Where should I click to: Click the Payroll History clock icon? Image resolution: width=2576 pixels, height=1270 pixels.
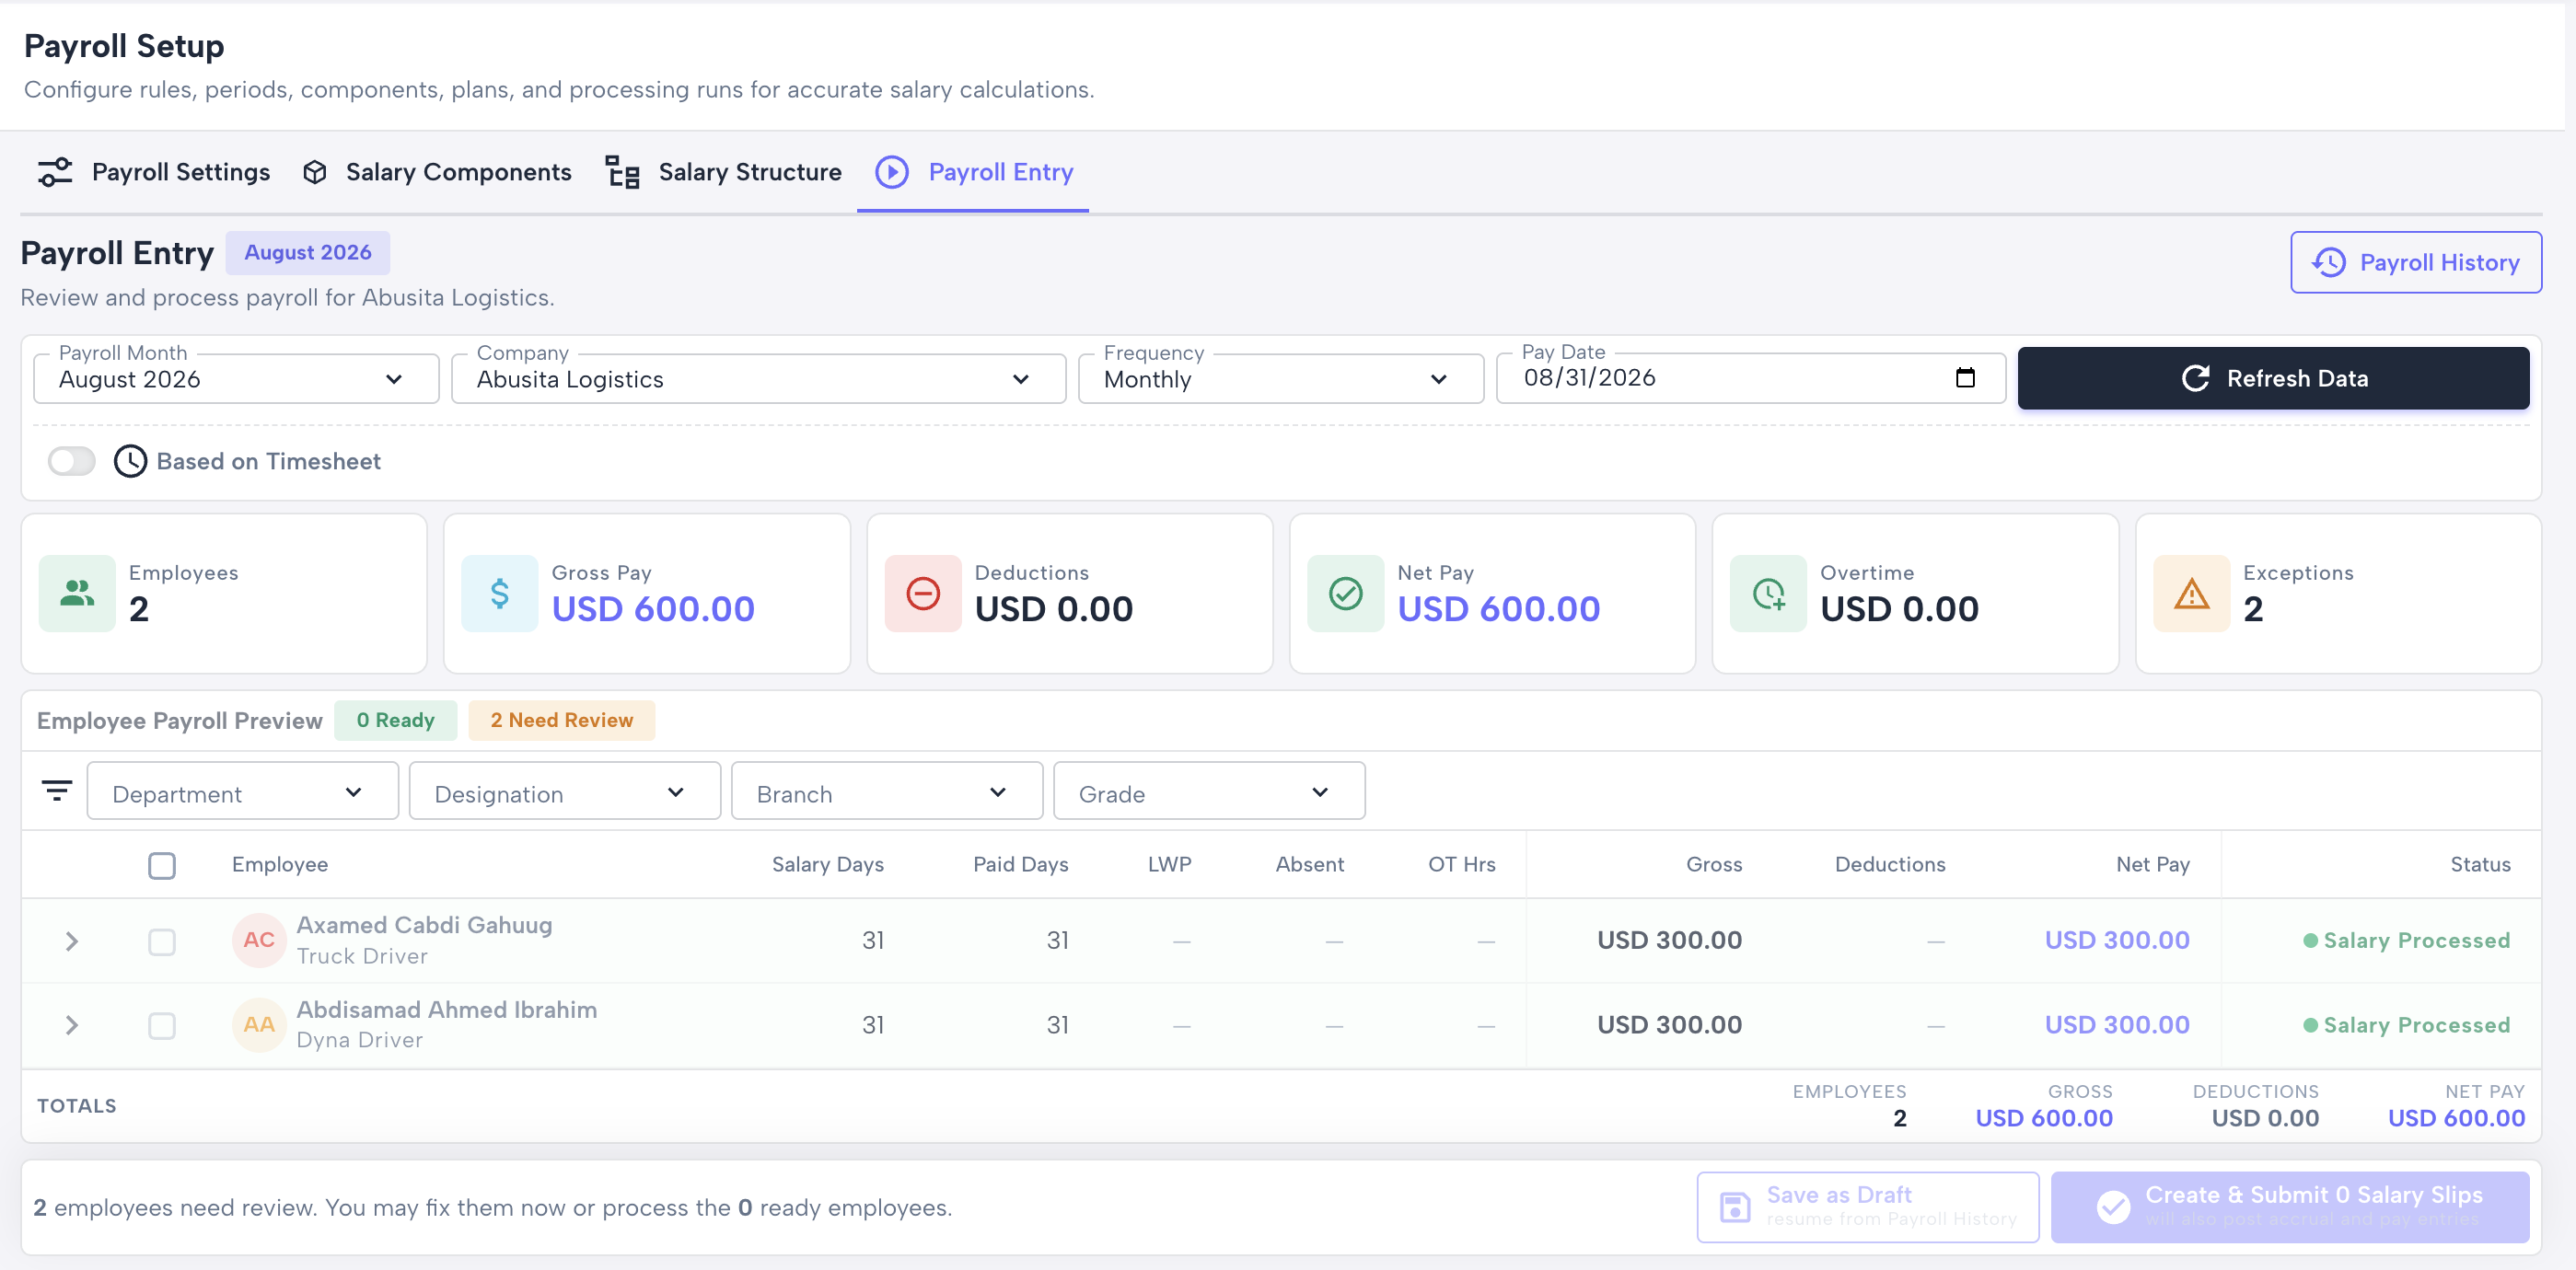tap(2329, 263)
